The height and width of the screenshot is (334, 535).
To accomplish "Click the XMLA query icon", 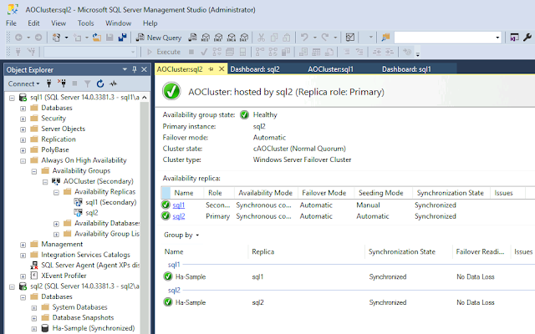I will (232, 38).
